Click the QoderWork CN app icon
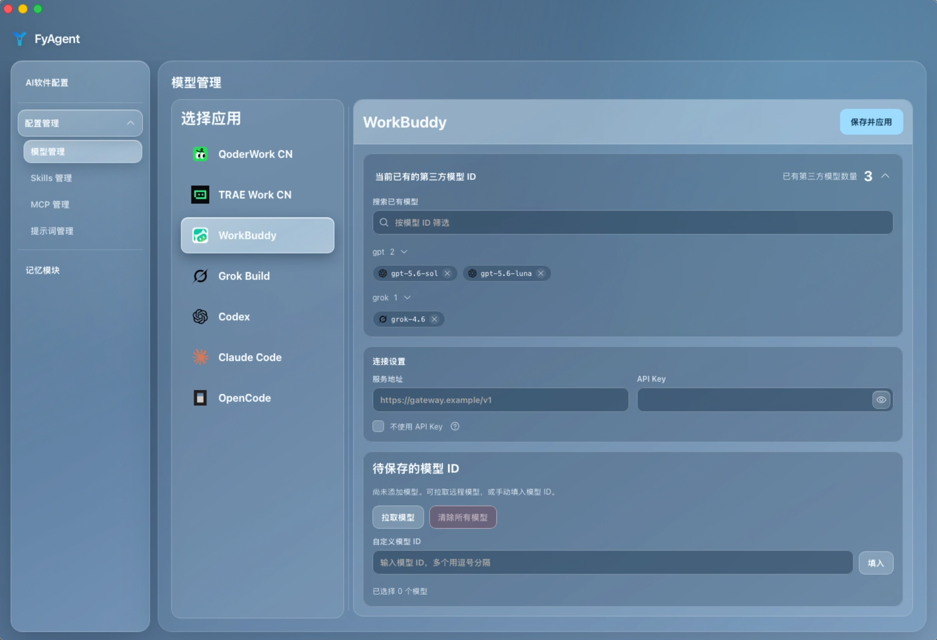Image resolution: width=937 pixels, height=640 pixels. click(200, 154)
